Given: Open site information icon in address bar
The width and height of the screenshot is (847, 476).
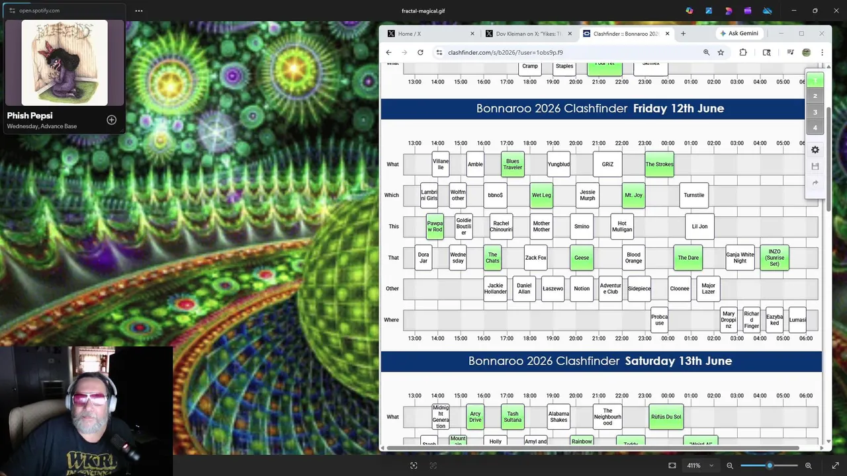Looking at the screenshot, I should [x=439, y=52].
